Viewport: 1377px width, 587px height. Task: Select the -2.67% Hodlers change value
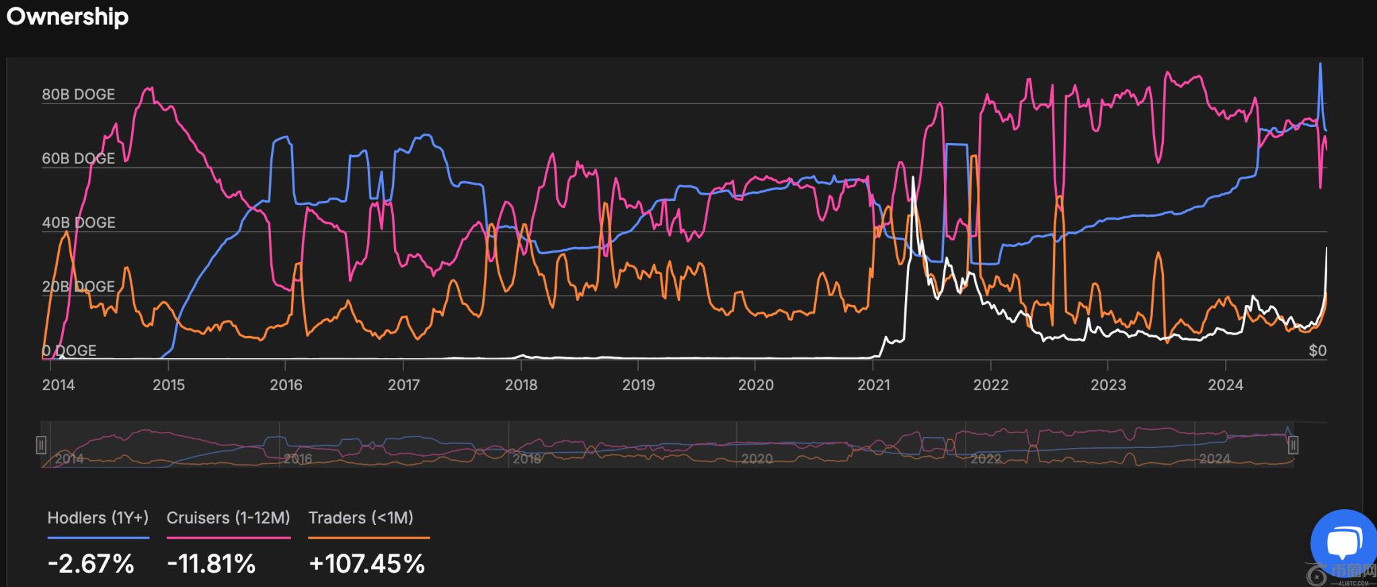click(91, 563)
